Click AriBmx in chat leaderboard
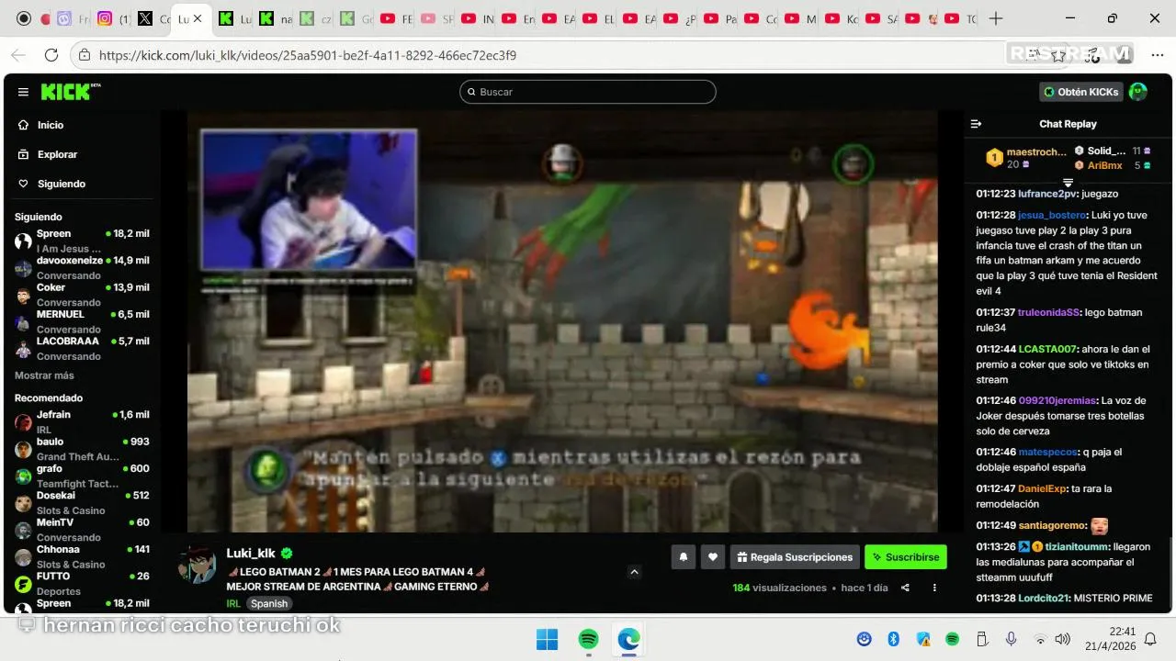 [x=1105, y=165]
